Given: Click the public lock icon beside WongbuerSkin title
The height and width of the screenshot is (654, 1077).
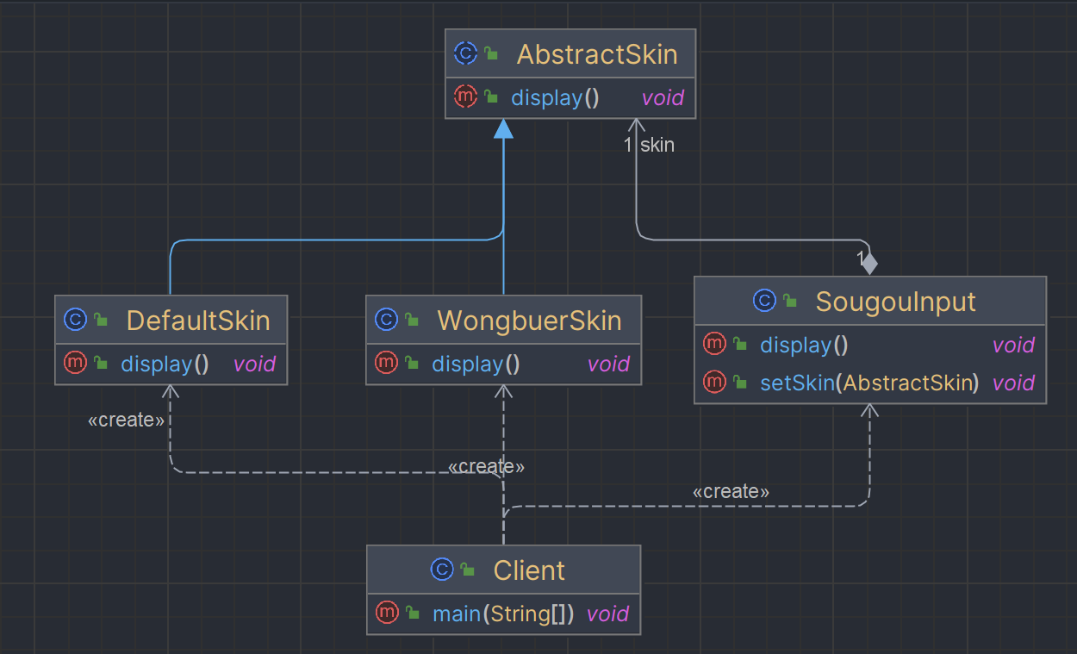Looking at the screenshot, I should point(412,321).
